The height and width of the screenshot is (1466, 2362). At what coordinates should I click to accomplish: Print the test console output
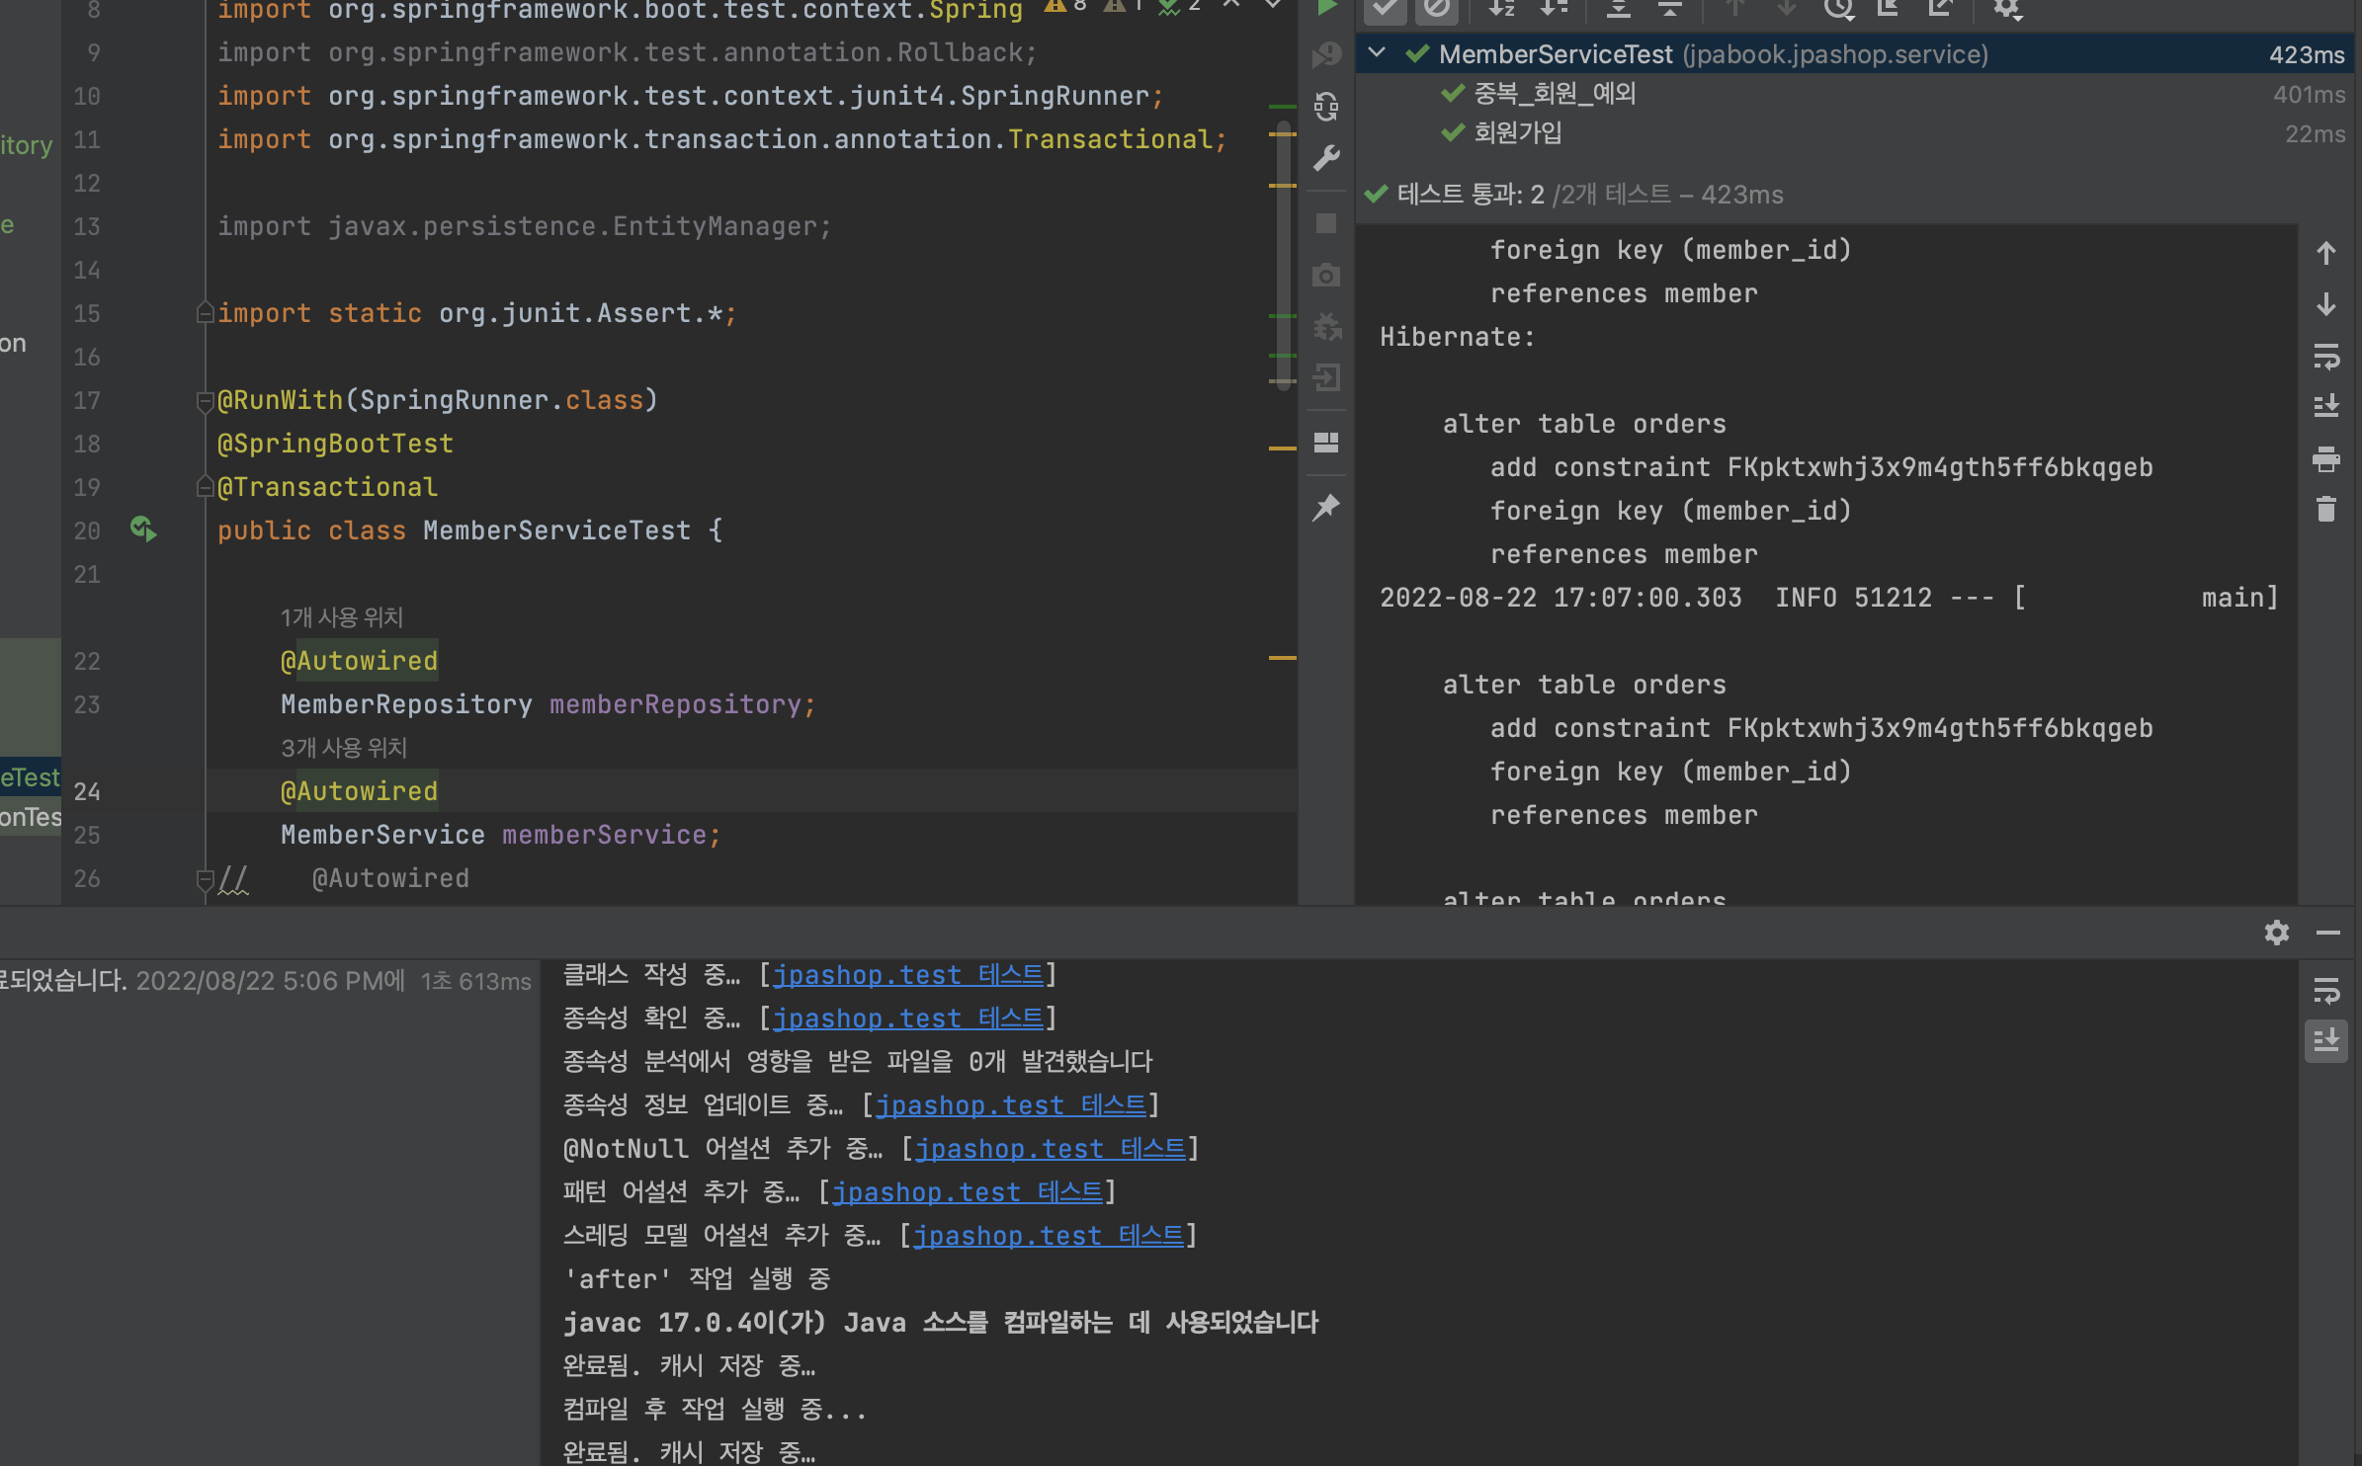[2326, 458]
